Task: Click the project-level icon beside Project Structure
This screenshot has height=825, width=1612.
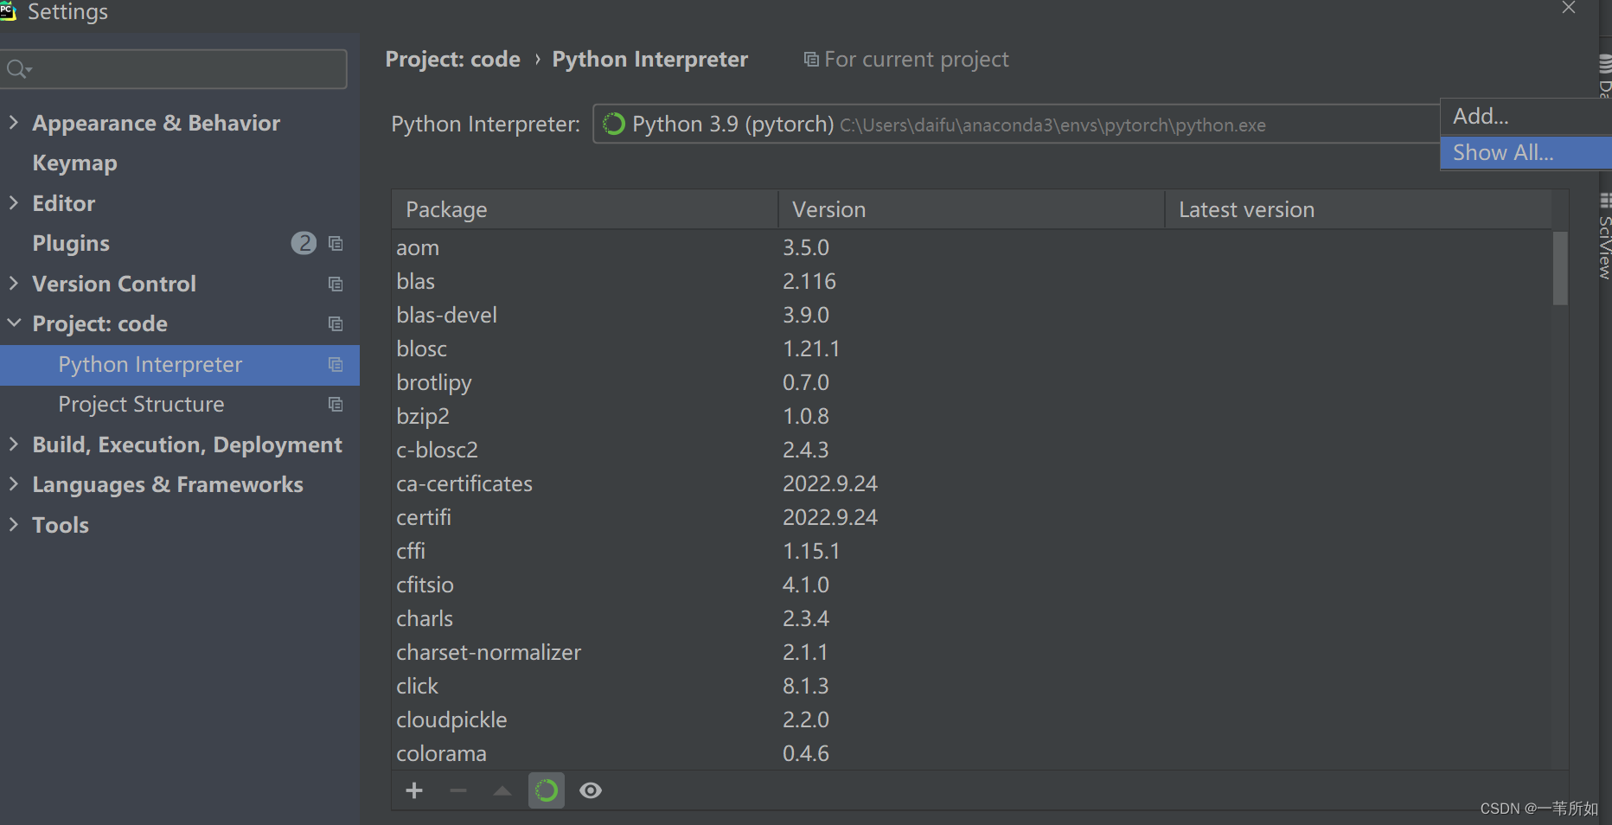Action: [x=336, y=405]
